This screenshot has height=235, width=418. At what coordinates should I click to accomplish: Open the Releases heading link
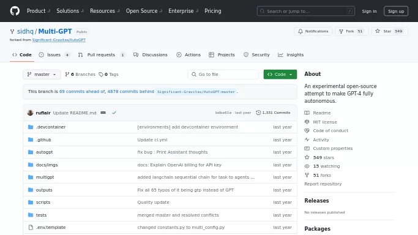click(316, 201)
